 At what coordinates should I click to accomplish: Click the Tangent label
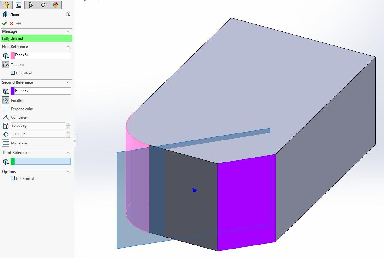click(17, 65)
